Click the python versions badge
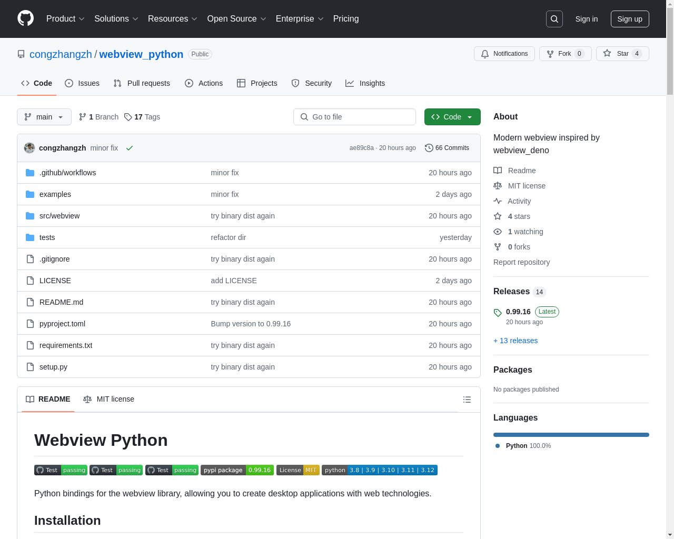 380,470
